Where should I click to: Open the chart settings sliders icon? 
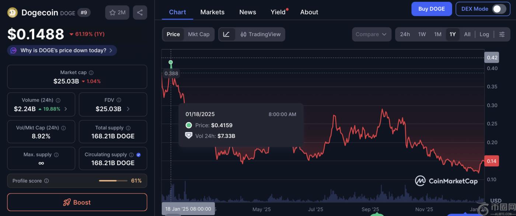point(502,34)
